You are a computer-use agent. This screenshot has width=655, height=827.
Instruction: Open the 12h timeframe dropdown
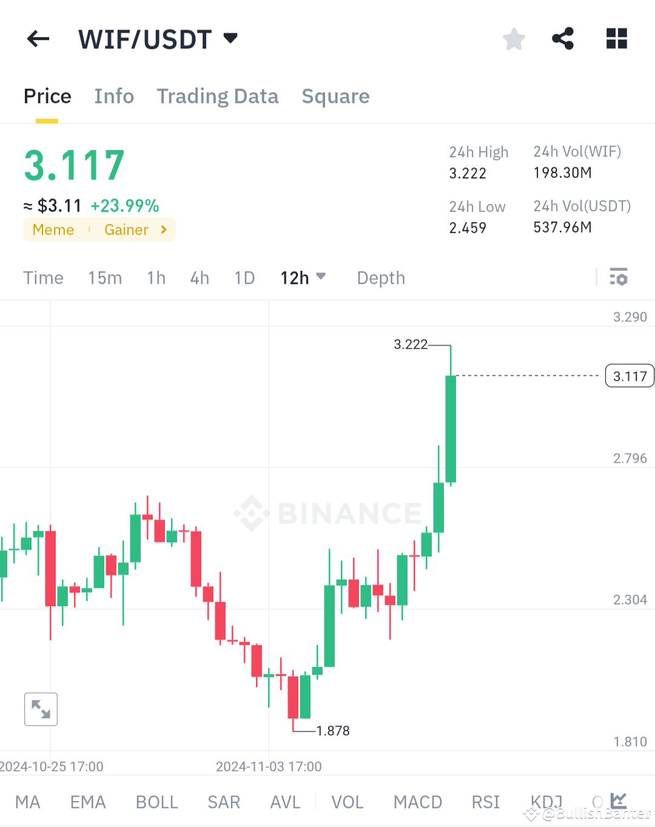coord(303,277)
